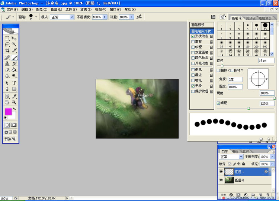This screenshot has width=279, height=201.
Task: Select the Pen tool
Action: click(x=7, y=89)
